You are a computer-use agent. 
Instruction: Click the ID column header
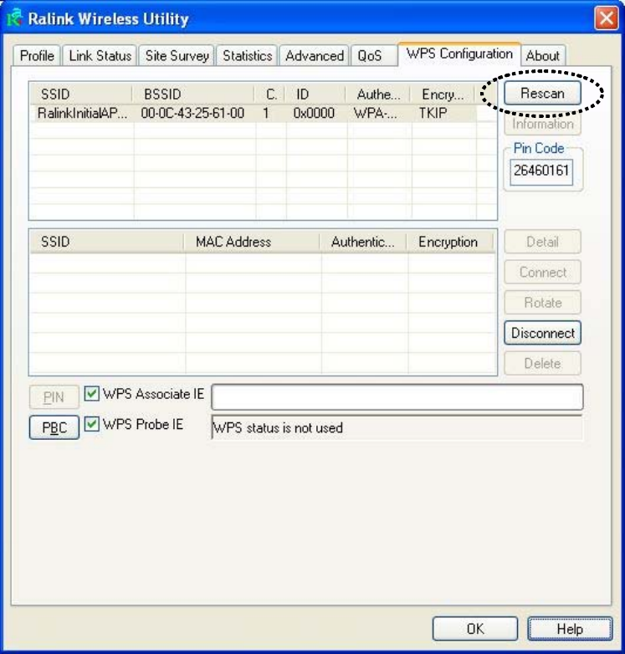click(x=315, y=95)
